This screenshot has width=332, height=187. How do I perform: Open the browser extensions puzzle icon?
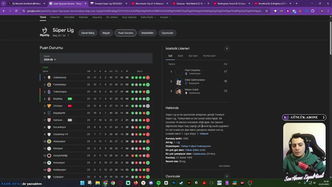pyautogui.click(x=313, y=11)
